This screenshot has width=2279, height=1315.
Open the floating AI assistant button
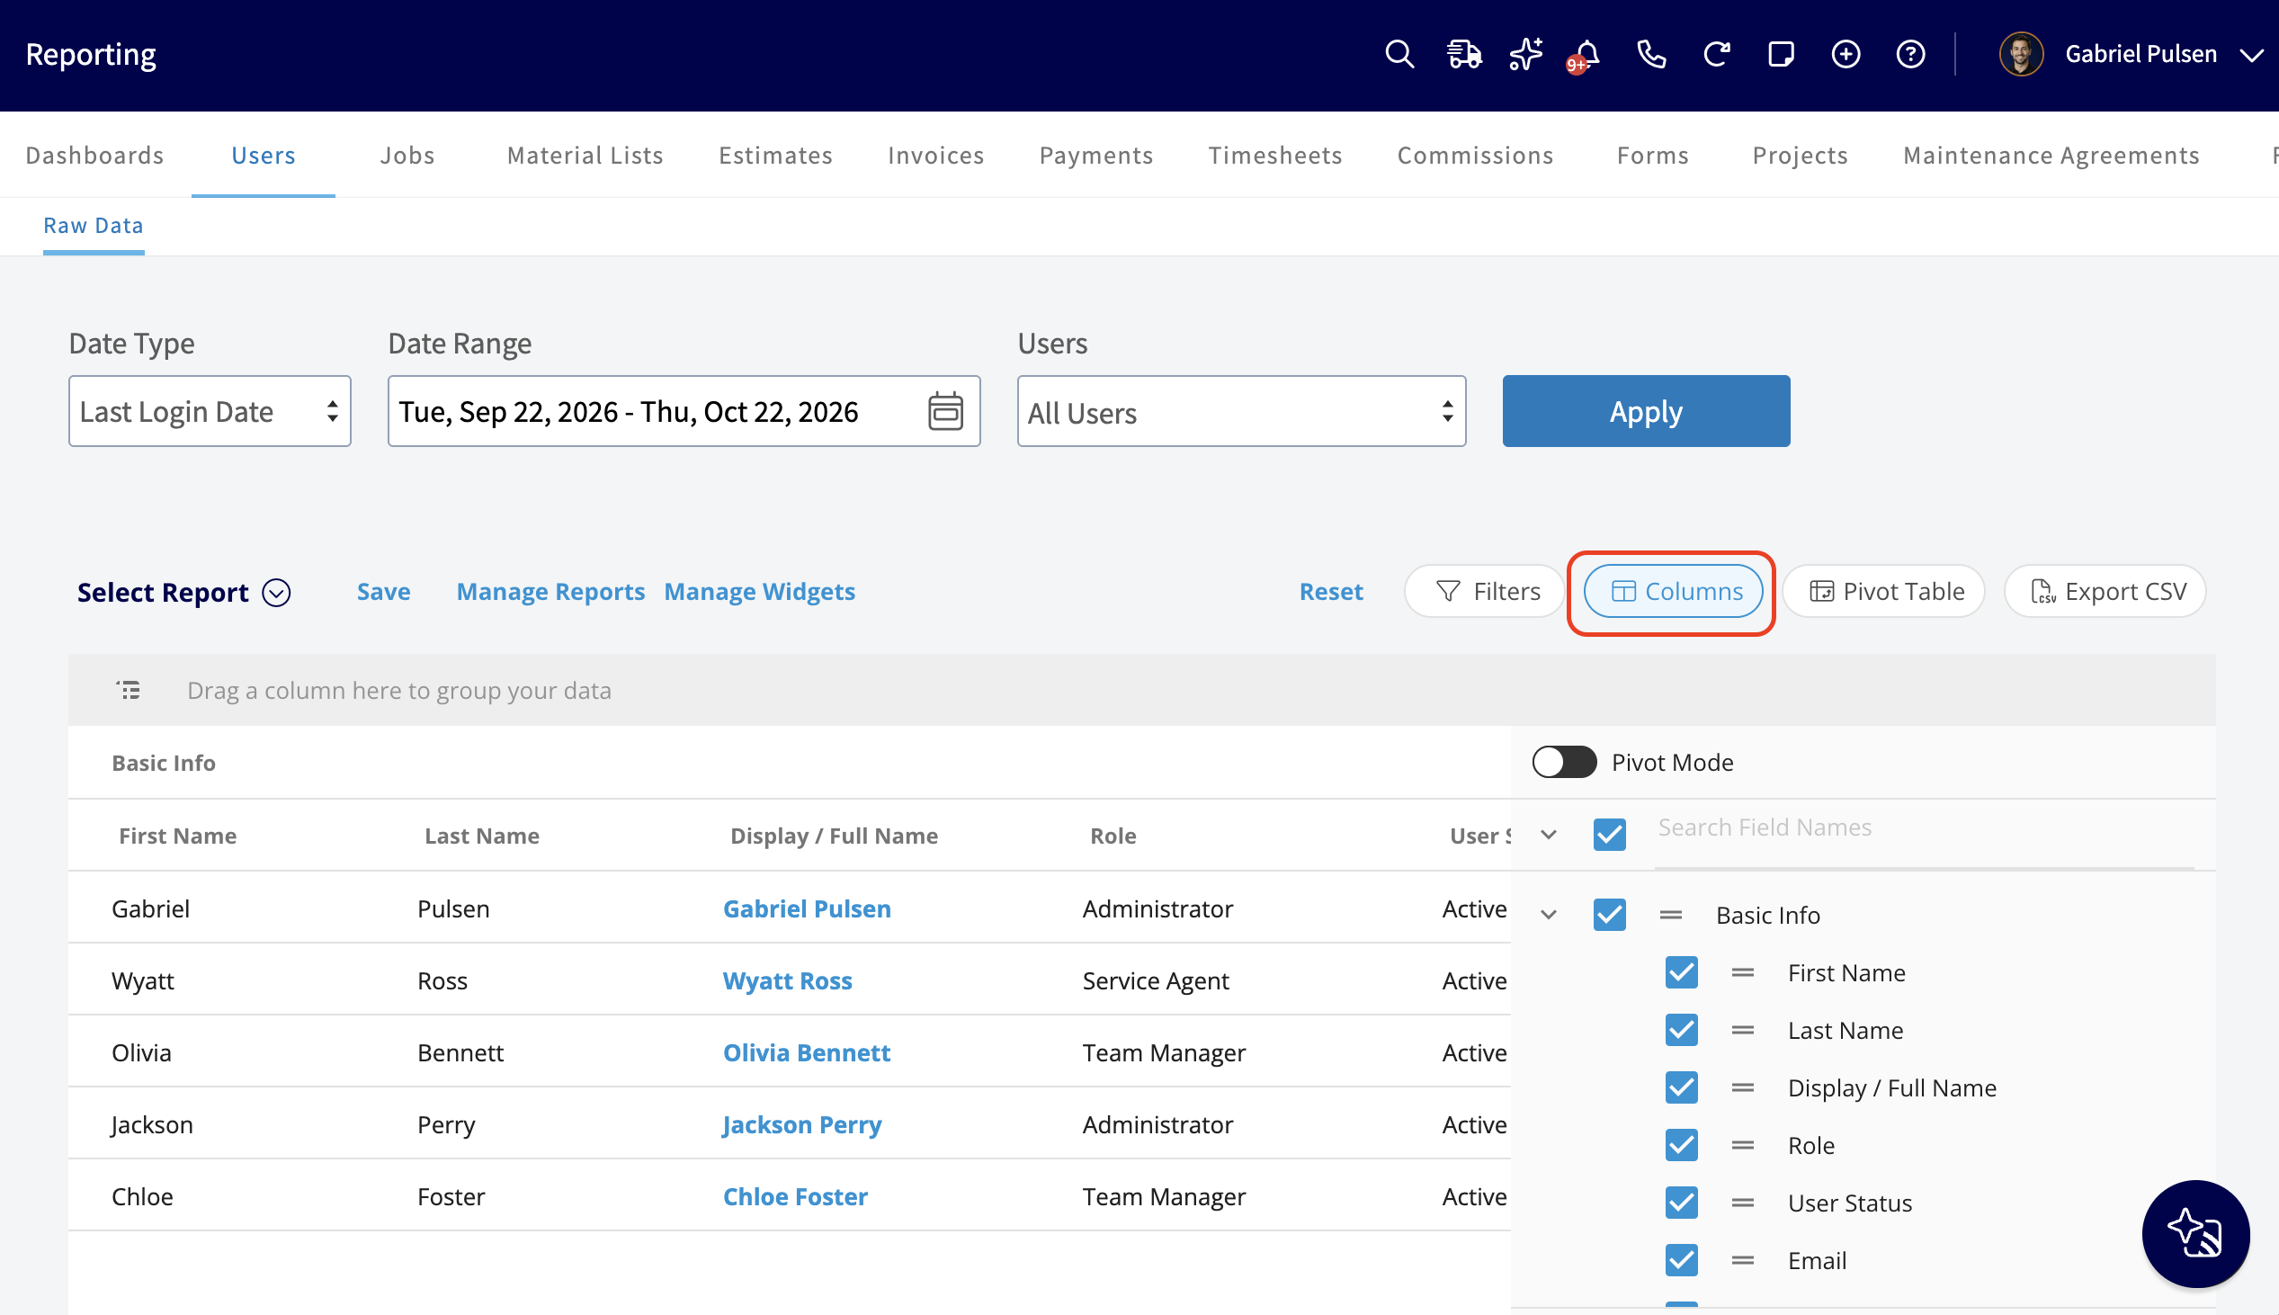(2195, 1234)
